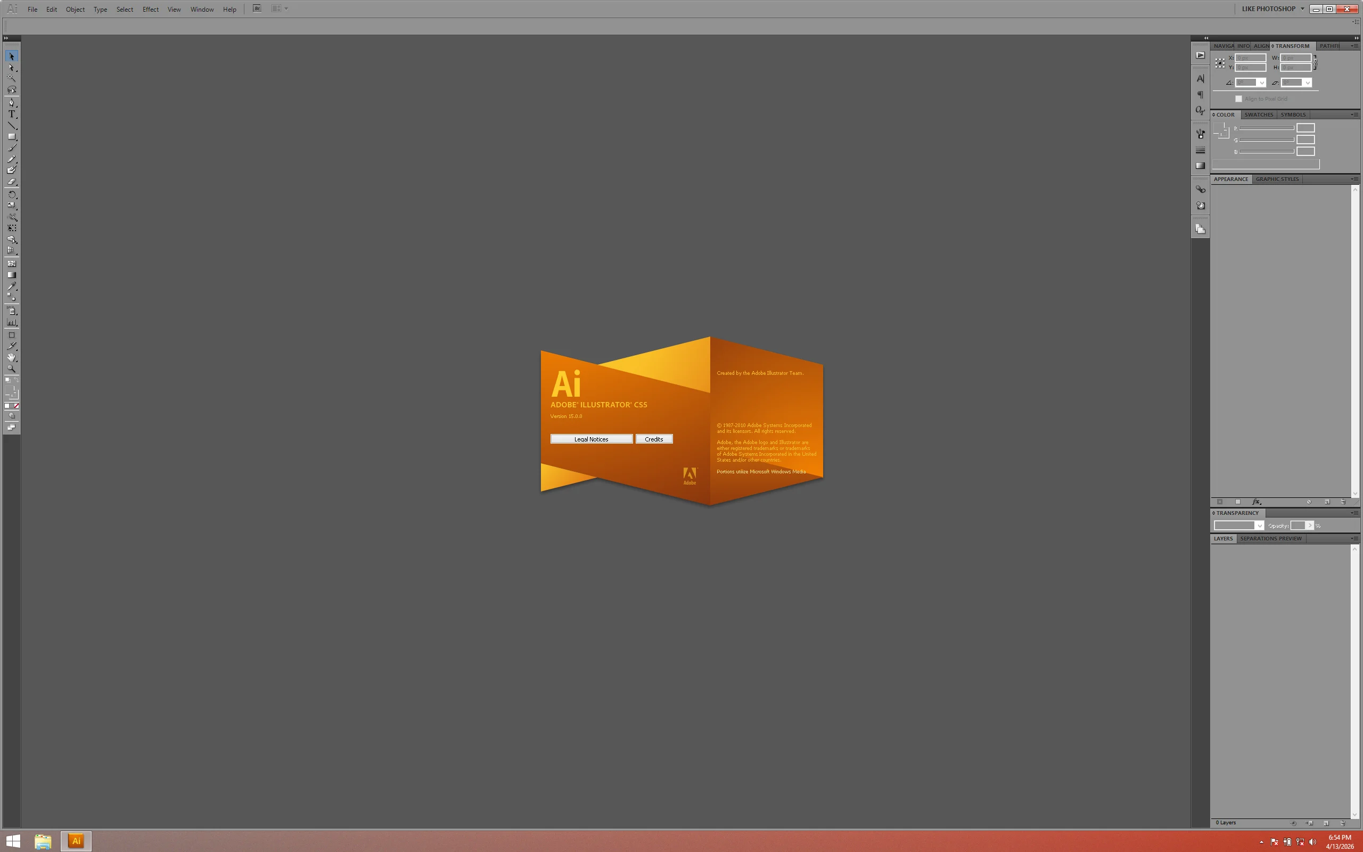The image size is (1363, 852).
Task: Open the Opacity slider arrow
Action: pos(1310,526)
